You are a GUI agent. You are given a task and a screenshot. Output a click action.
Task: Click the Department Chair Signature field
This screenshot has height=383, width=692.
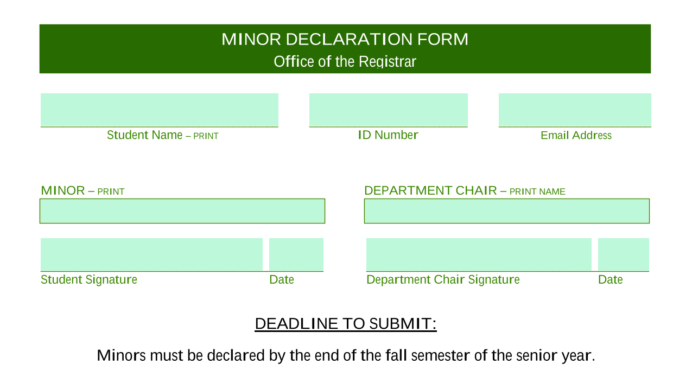point(479,254)
